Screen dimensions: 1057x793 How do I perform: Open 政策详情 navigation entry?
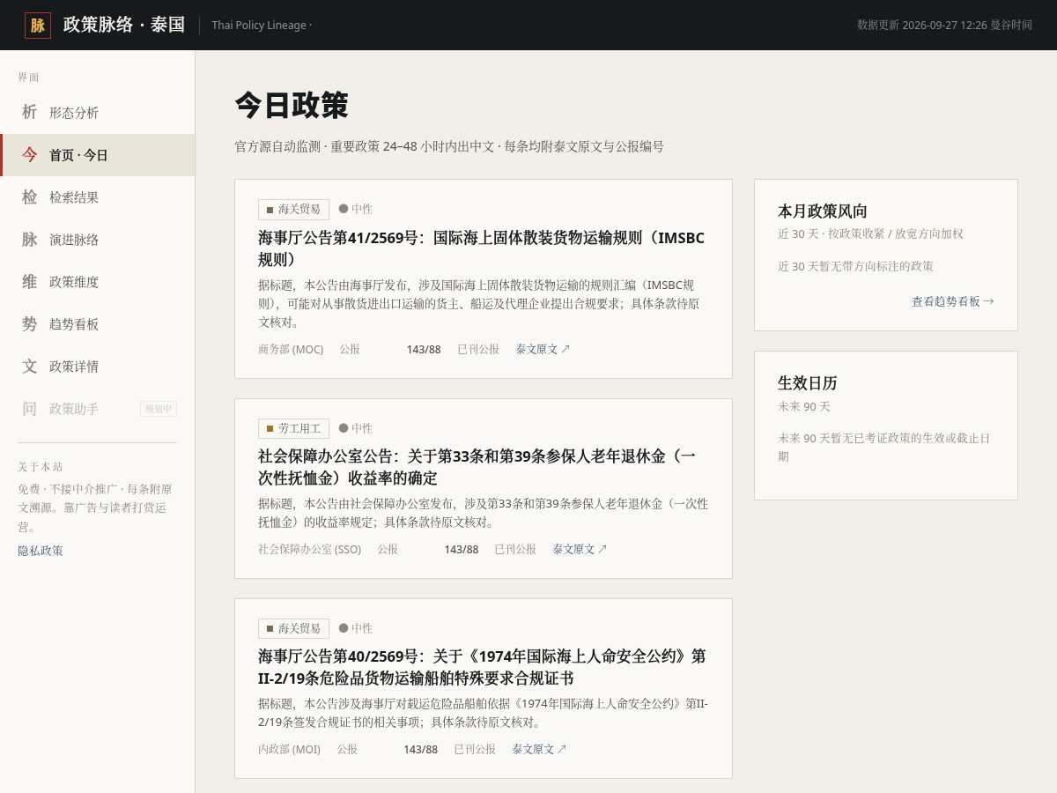[x=97, y=367]
